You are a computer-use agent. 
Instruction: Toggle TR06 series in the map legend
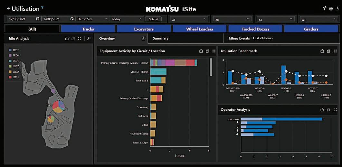pos(14,55)
